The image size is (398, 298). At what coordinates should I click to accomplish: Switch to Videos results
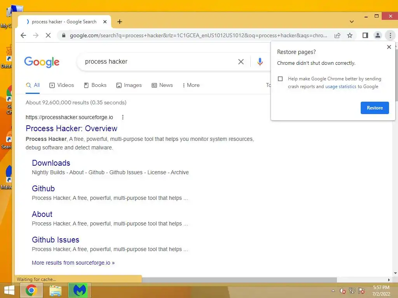point(62,85)
